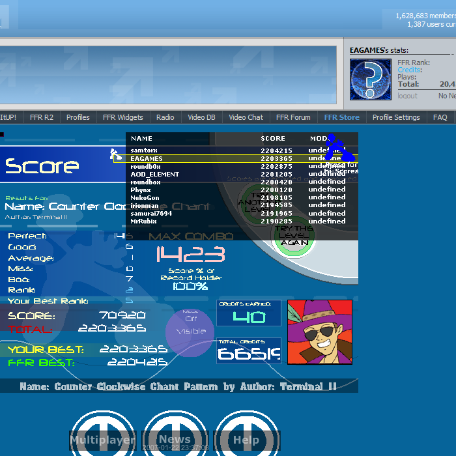This screenshot has width=456, height=456.
Task: Click the Credits link in stats
Action: pyautogui.click(x=409, y=70)
